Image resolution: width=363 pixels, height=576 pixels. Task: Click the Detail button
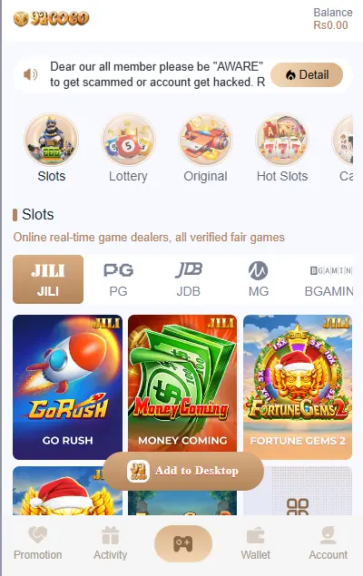(x=307, y=74)
